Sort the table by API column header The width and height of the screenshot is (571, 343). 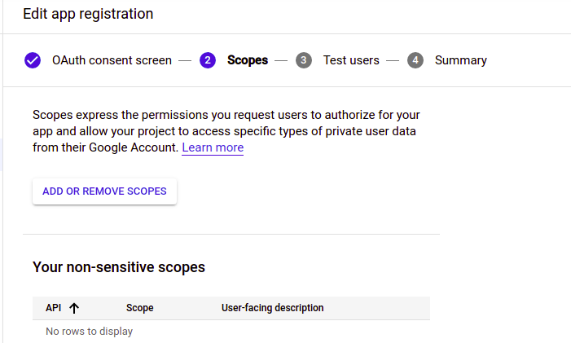coord(54,308)
